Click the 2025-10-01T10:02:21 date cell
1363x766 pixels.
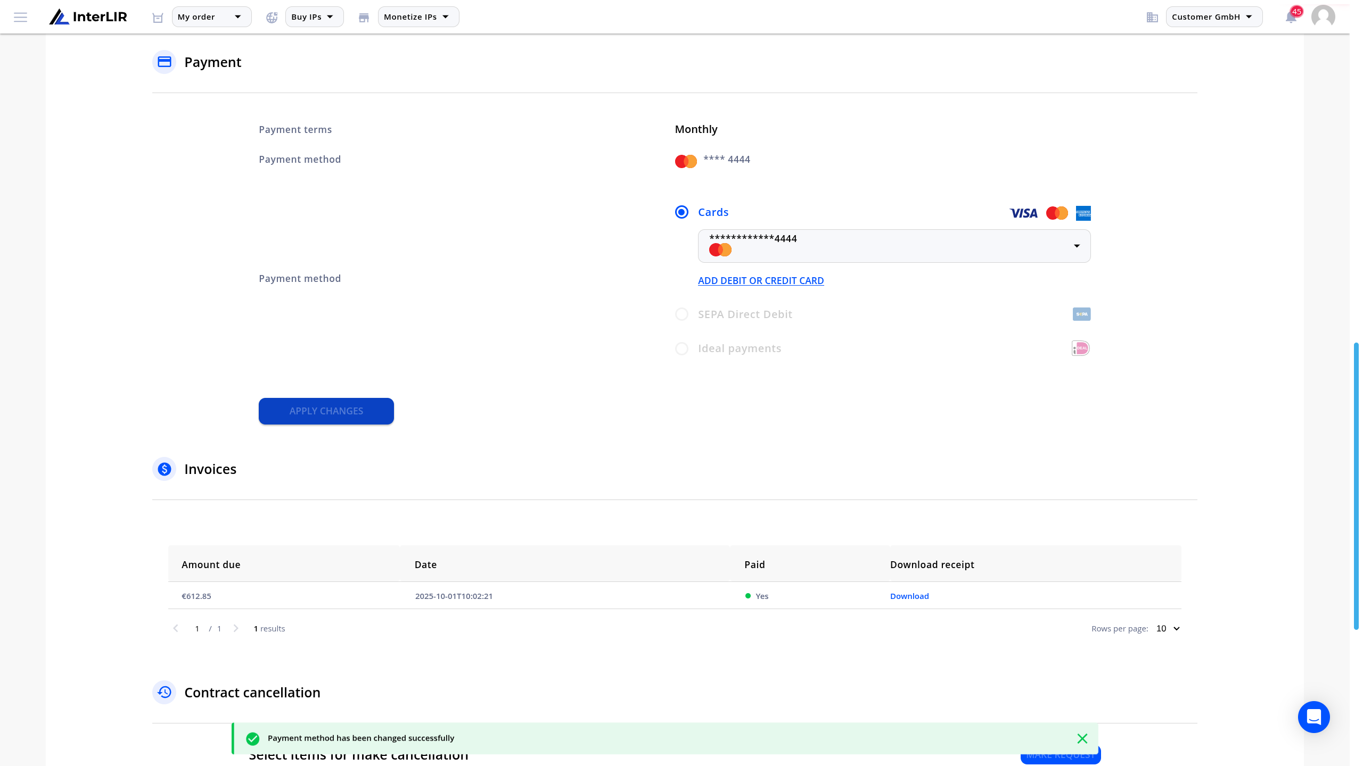tap(454, 596)
